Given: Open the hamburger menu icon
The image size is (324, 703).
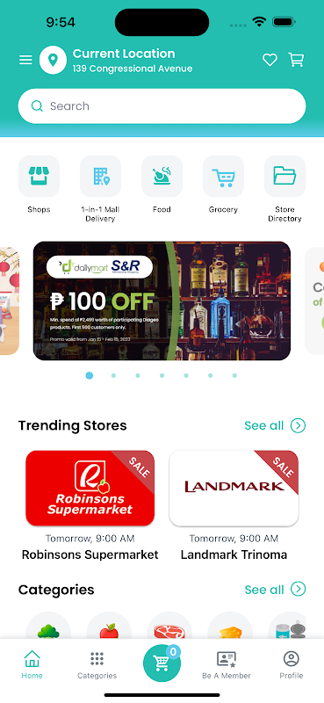Looking at the screenshot, I should [x=25, y=60].
